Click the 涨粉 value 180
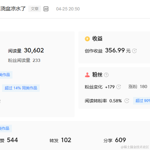Viewport: 150px width, 150px height. [143, 87]
